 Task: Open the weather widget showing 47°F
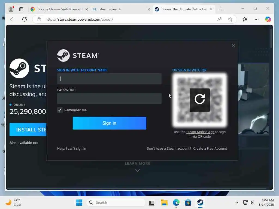(14, 202)
